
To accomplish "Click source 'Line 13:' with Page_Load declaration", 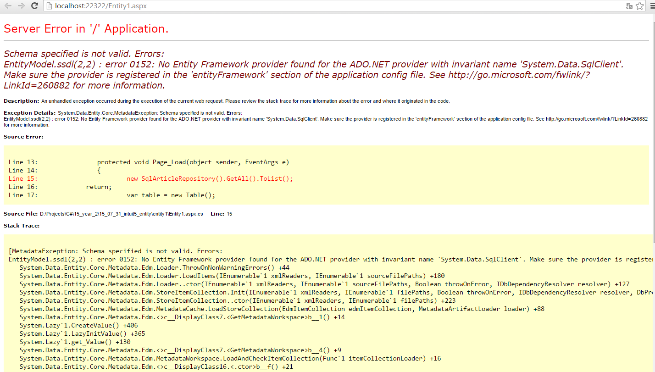I will (149, 162).
